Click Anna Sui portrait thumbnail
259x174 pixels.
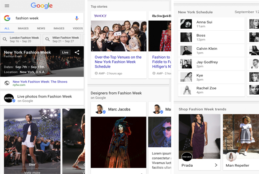point(186,24)
